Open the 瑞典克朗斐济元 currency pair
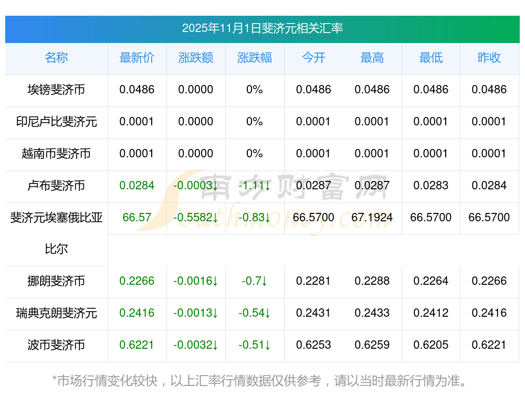Screen dimensions: 525x397 point(56,313)
